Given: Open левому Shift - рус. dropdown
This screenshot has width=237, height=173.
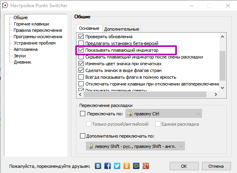Looking at the screenshot, I should click(x=135, y=146).
